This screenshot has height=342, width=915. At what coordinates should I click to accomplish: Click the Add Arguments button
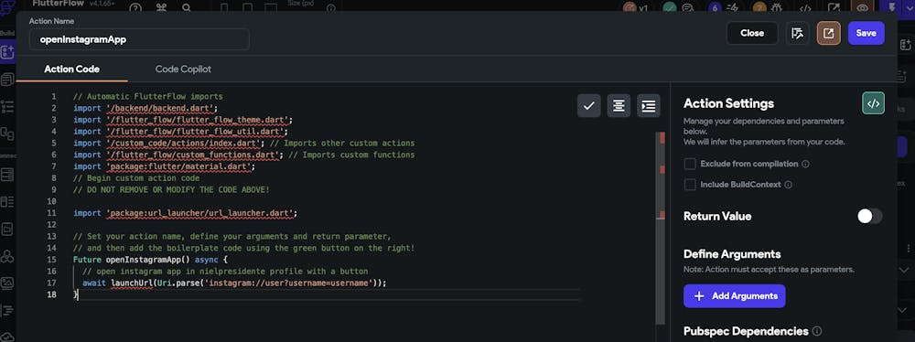[x=734, y=296]
